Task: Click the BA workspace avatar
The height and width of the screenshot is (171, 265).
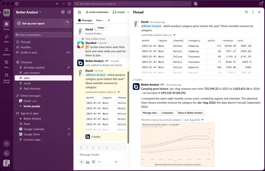Action: (6, 13)
